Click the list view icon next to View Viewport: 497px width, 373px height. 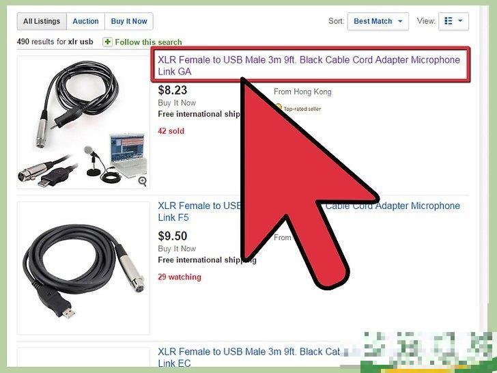(x=448, y=21)
